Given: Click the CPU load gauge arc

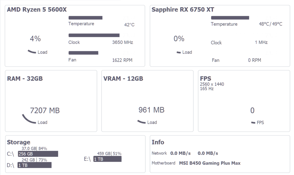Looking at the screenshot, I should [32, 52].
